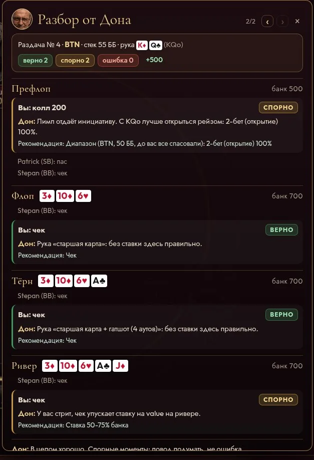Filter by 'ошибка 0' badge
The image size is (314, 460).
tap(118, 61)
